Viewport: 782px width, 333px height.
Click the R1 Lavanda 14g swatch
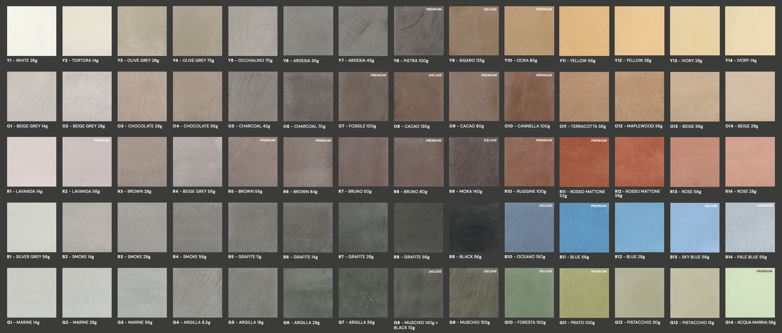coord(31,162)
